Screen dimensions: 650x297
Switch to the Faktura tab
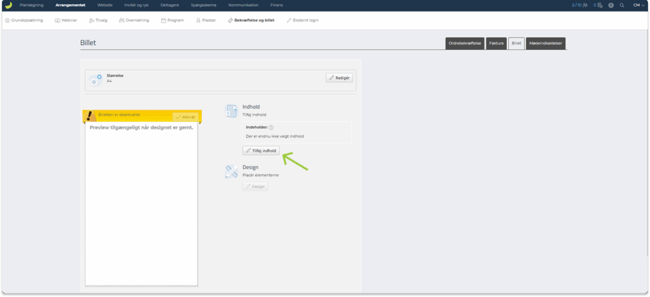(x=496, y=44)
